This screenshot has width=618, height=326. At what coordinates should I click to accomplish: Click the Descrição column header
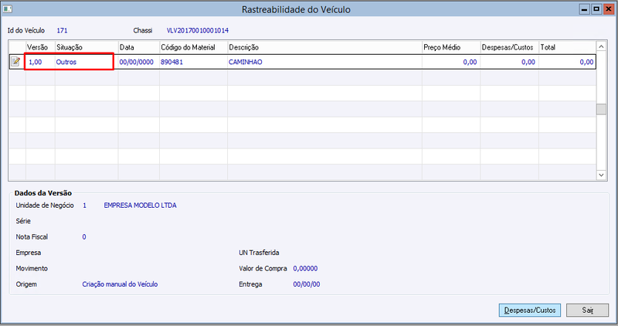(x=324, y=47)
